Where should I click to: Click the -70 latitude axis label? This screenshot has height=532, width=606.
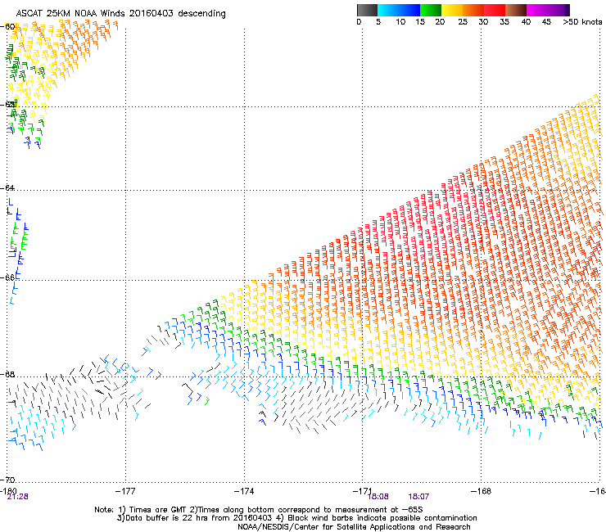[7, 480]
